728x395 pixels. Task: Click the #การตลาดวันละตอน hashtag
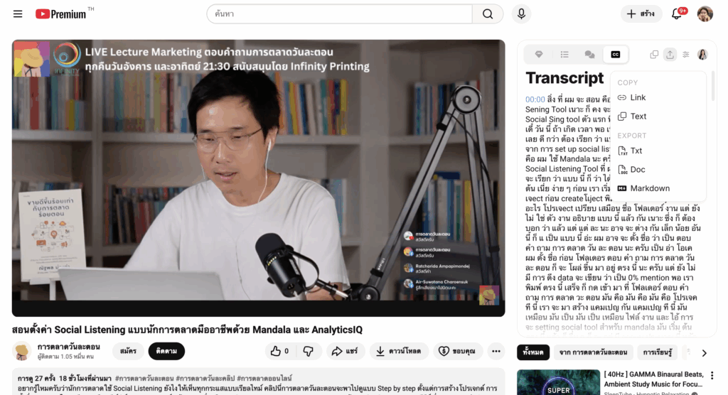[x=144, y=378]
